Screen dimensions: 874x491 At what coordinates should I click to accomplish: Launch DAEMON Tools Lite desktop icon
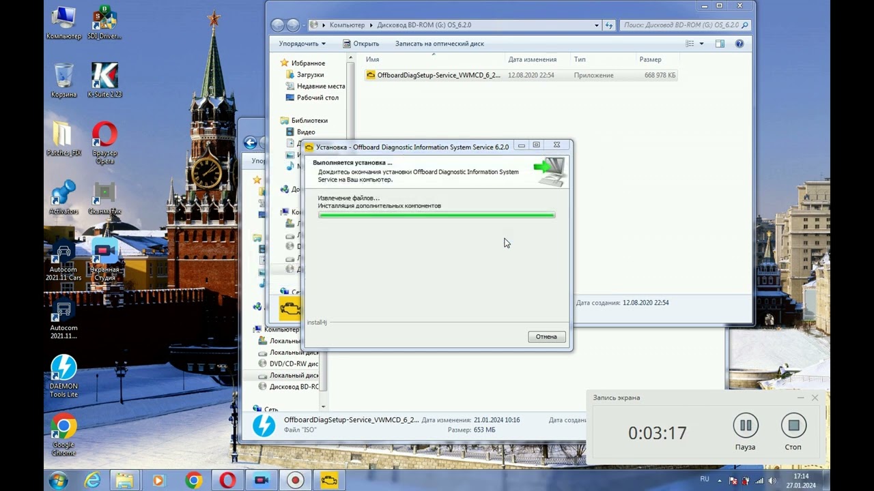click(x=64, y=376)
